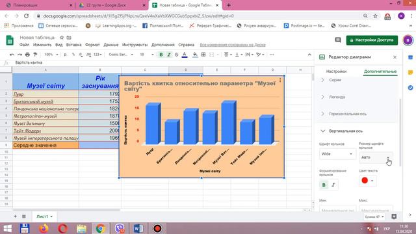Image resolution: width=416 pixels, height=234 pixels.
Task: Decrease decimal places
Action: point(81,55)
